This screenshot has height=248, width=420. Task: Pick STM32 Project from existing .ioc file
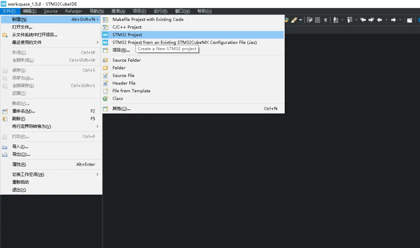tap(193, 42)
